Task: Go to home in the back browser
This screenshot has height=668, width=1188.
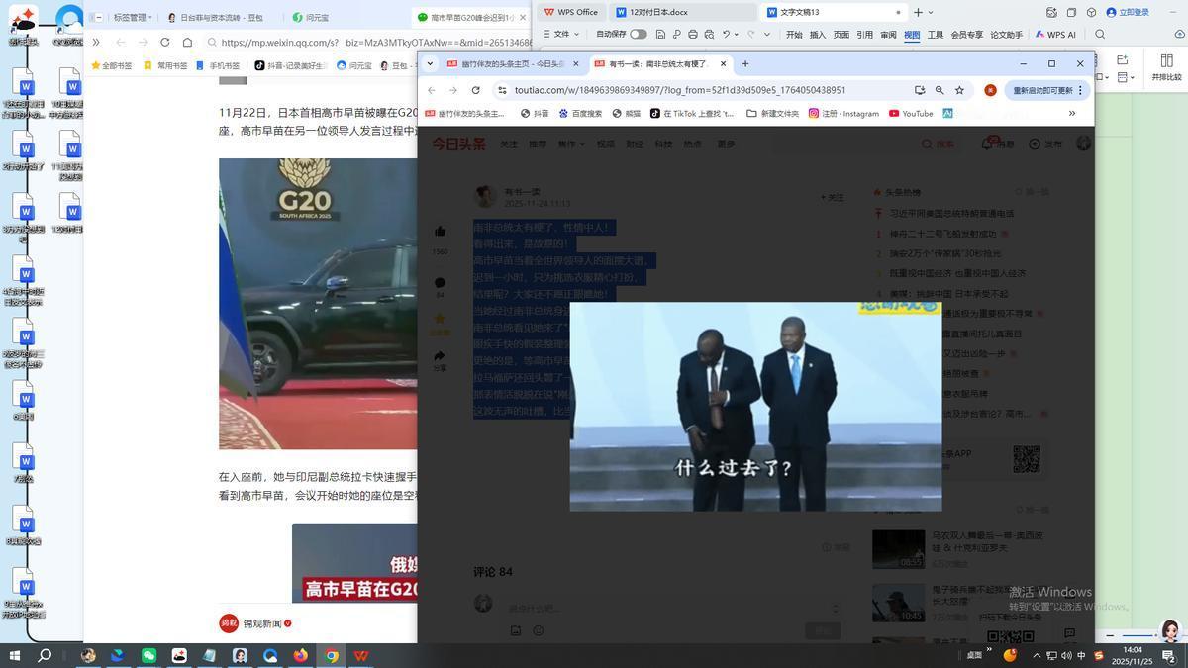Action: [x=187, y=43]
